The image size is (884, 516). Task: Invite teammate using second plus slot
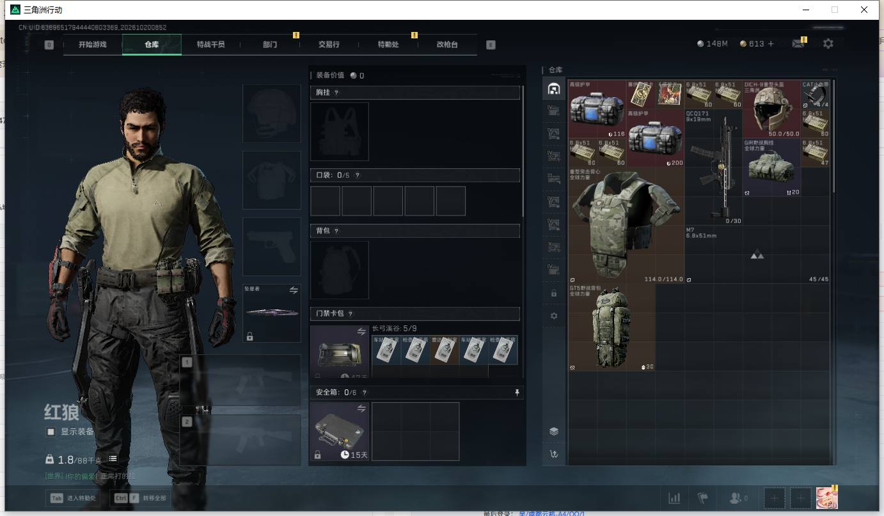tap(800, 498)
